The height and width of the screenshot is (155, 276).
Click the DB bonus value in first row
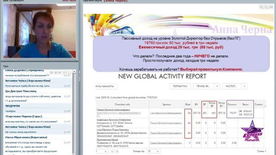tap(245, 111)
